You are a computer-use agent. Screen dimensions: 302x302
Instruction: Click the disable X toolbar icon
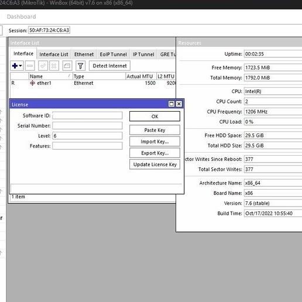point(54,66)
